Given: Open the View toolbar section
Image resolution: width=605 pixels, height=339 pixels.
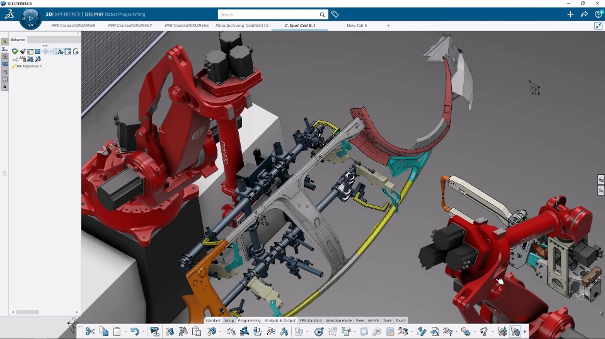Looking at the screenshot, I should (360, 321).
